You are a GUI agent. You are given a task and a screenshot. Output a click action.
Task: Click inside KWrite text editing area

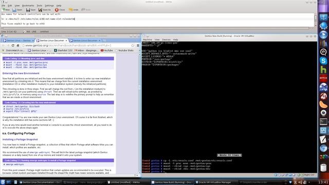click(157, 20)
